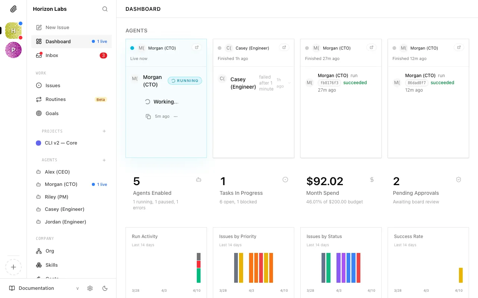Open external link on Morgan 12m card
The height and width of the screenshot is (298, 478).
point(459,47)
